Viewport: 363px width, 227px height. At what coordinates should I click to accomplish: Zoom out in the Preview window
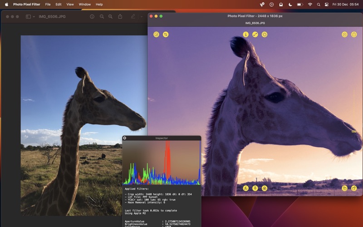click(102, 17)
